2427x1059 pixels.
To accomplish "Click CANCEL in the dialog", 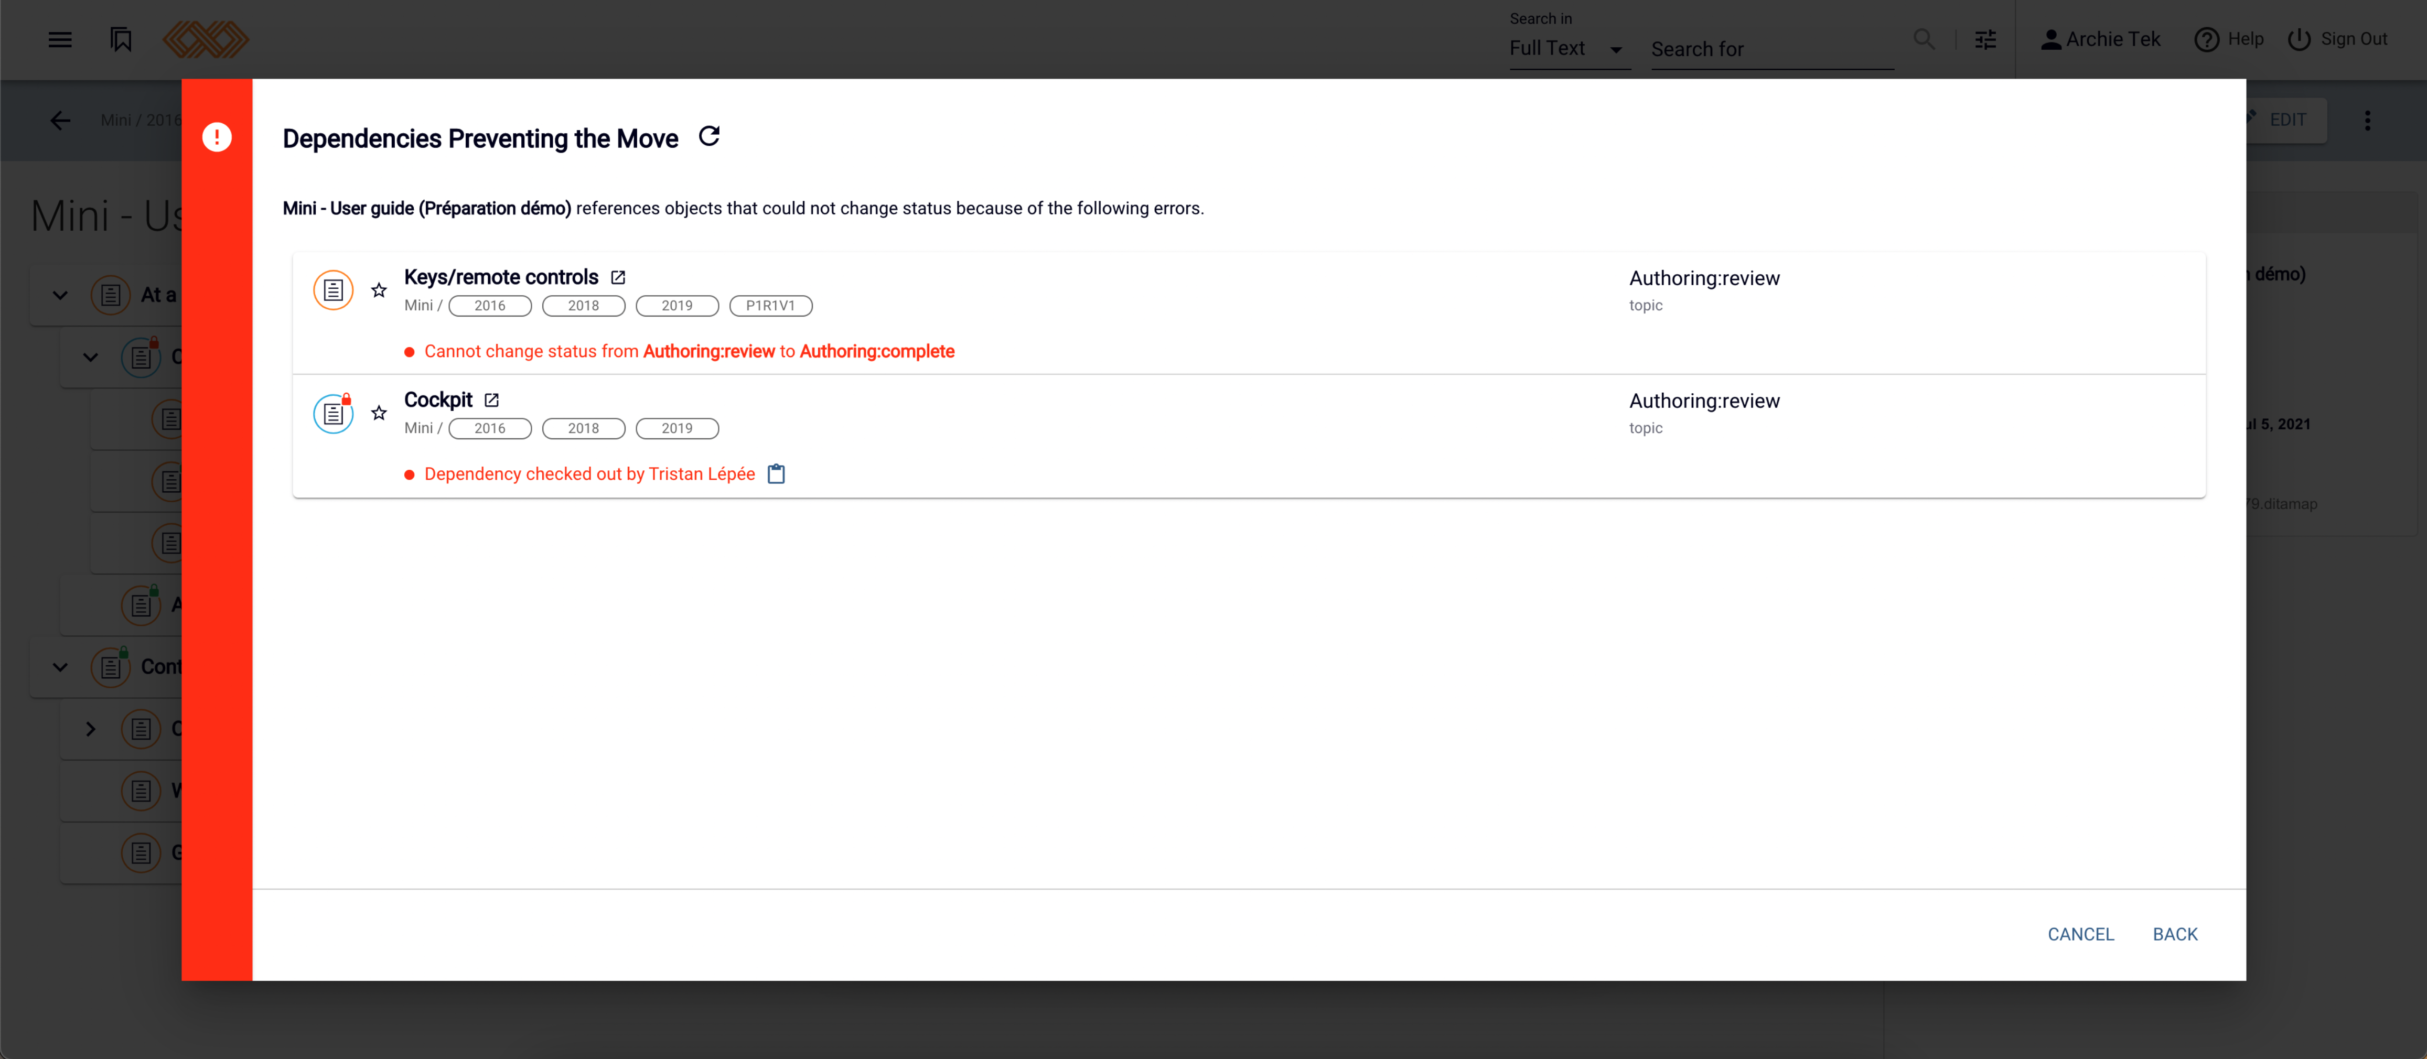I will pyautogui.click(x=2080, y=934).
